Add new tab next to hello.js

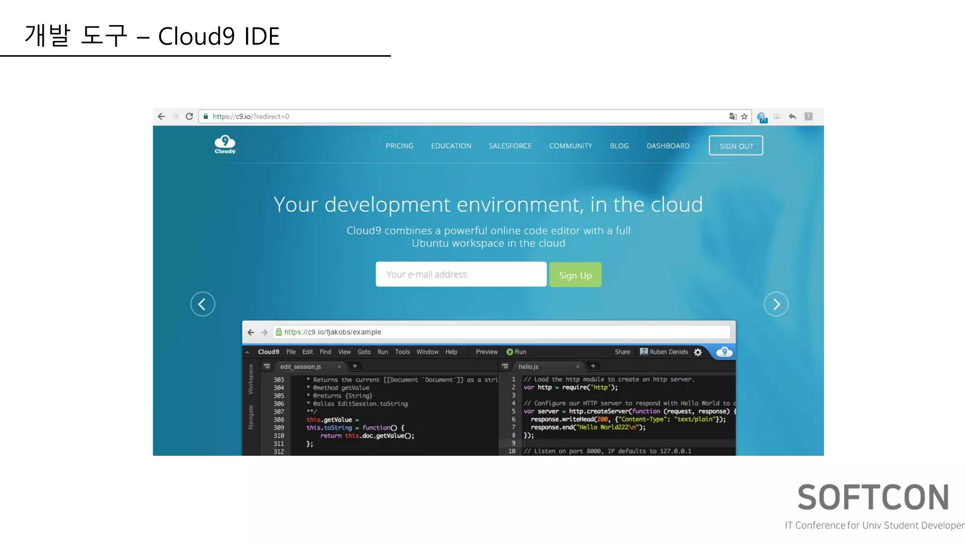coord(593,366)
